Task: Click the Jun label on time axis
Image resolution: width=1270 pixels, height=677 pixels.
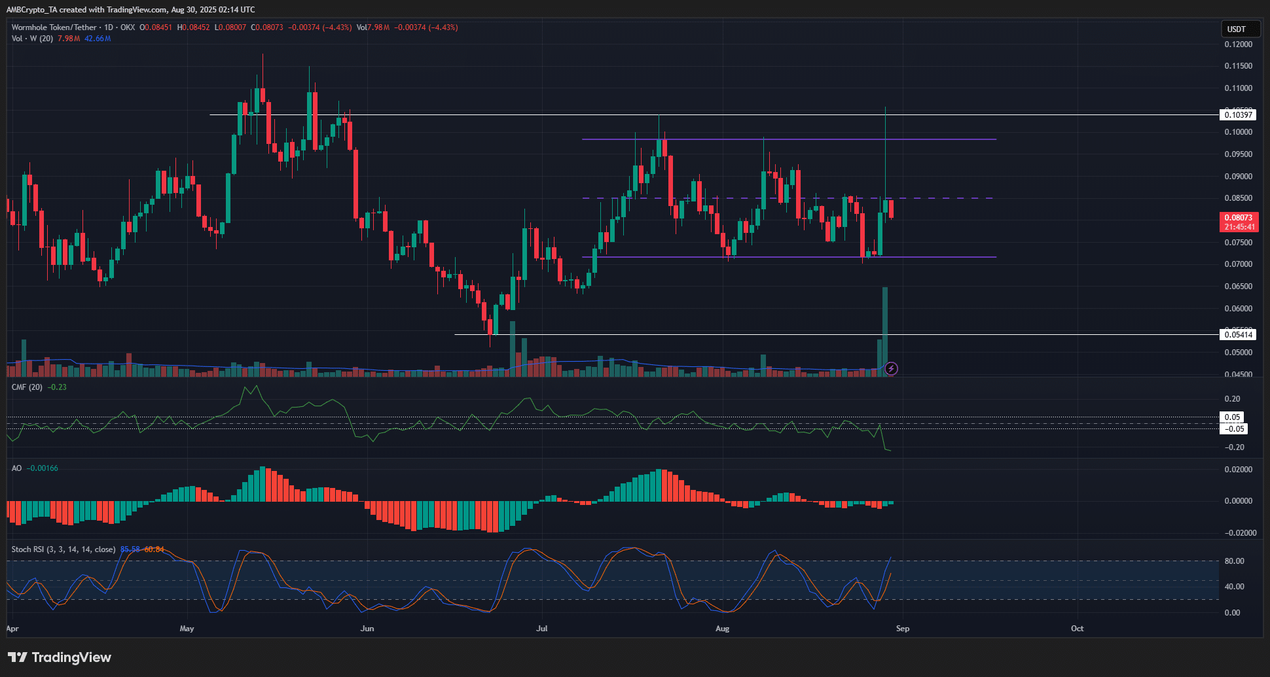Action: [x=367, y=629]
